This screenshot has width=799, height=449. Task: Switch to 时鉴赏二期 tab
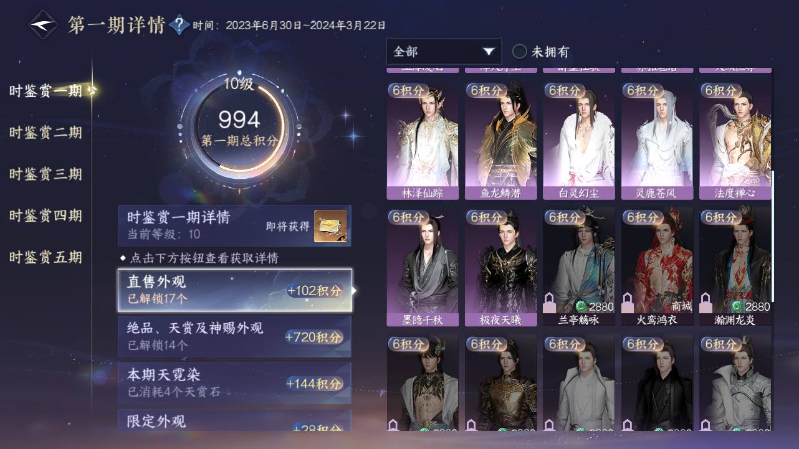pyautogui.click(x=45, y=133)
